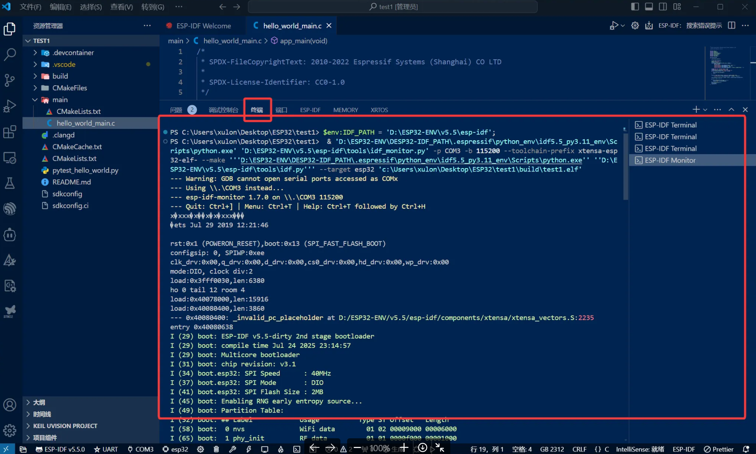
Task: Open the Manage gear in activity bar
Action: (9, 430)
